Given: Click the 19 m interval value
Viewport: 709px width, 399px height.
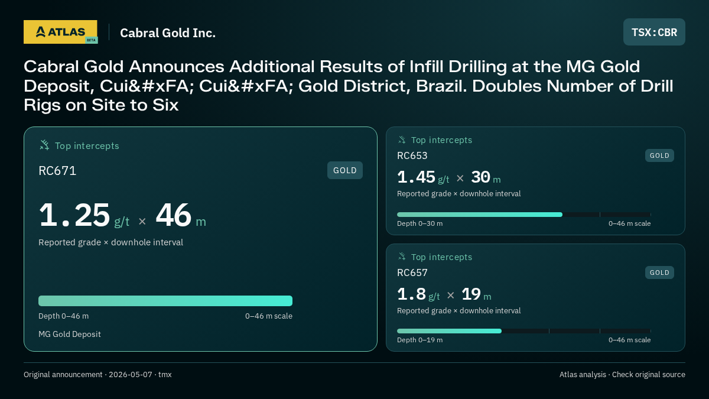Looking at the screenshot, I should click(x=476, y=294).
